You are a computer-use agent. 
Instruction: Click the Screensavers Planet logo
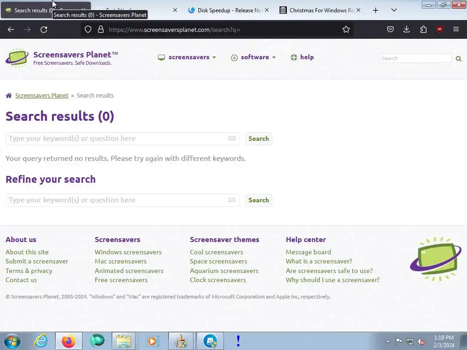[17, 57]
